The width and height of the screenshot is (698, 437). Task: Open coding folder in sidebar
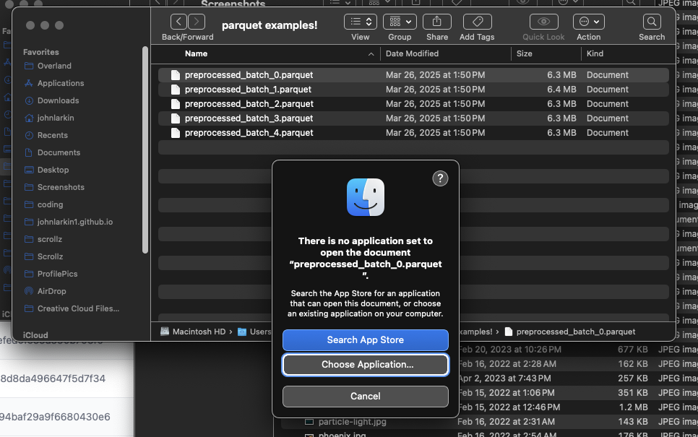coord(50,204)
